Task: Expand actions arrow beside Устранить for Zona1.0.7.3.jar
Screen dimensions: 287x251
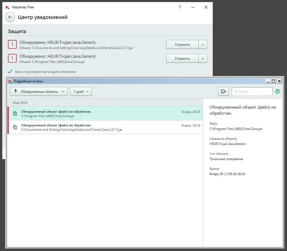Action: click(x=203, y=44)
